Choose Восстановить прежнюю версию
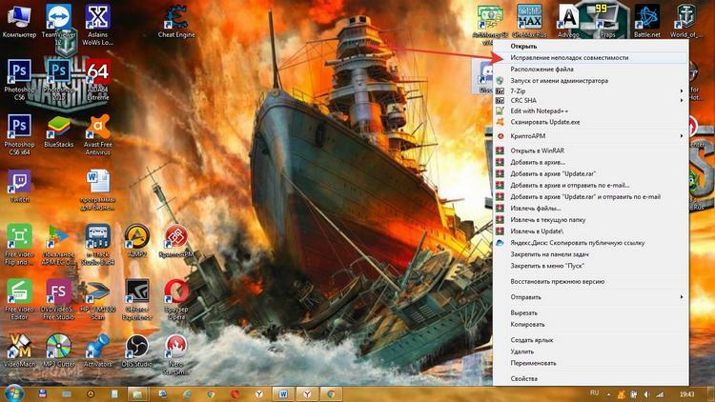 click(591, 282)
